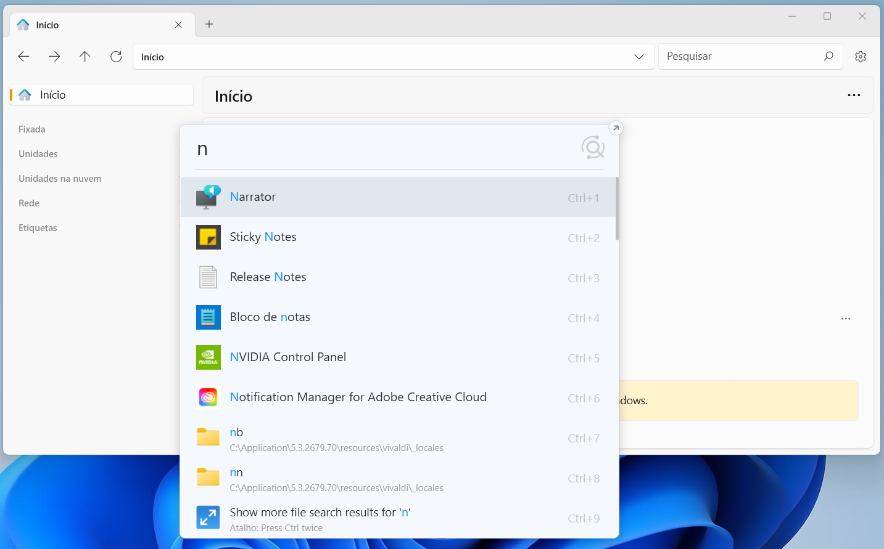Open the nb folder result
The image size is (884, 549).
[x=398, y=437]
